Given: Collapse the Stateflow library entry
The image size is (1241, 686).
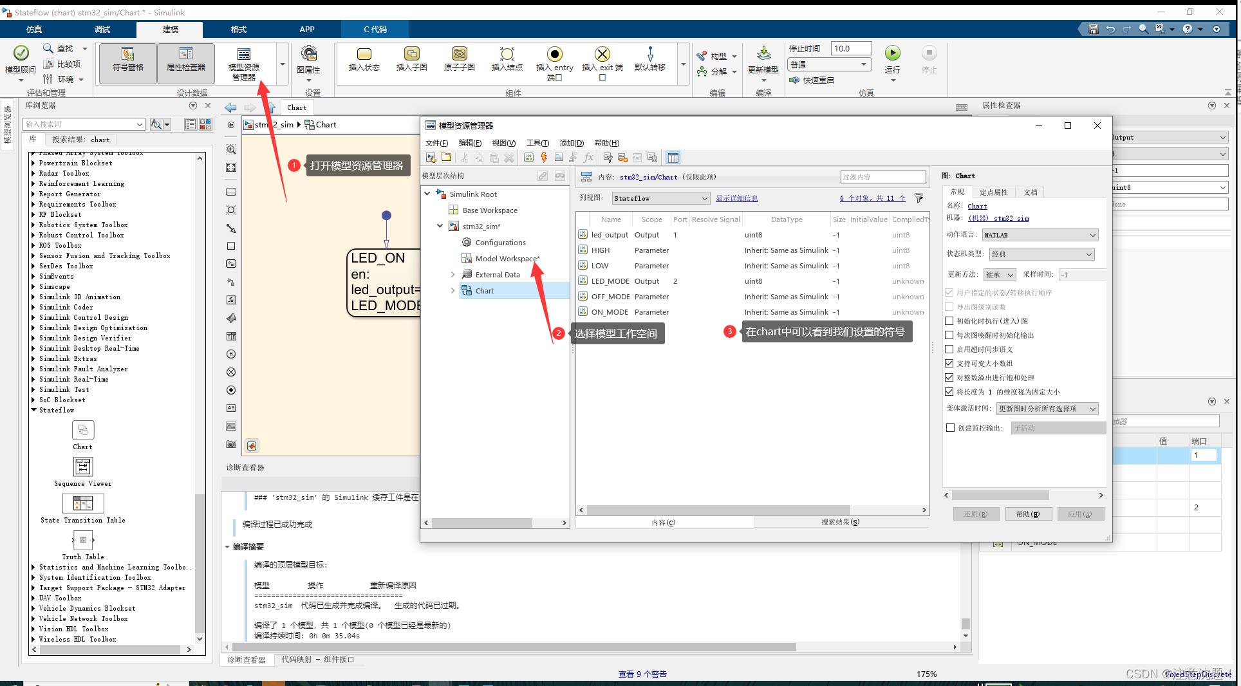Looking at the screenshot, I should pos(34,410).
